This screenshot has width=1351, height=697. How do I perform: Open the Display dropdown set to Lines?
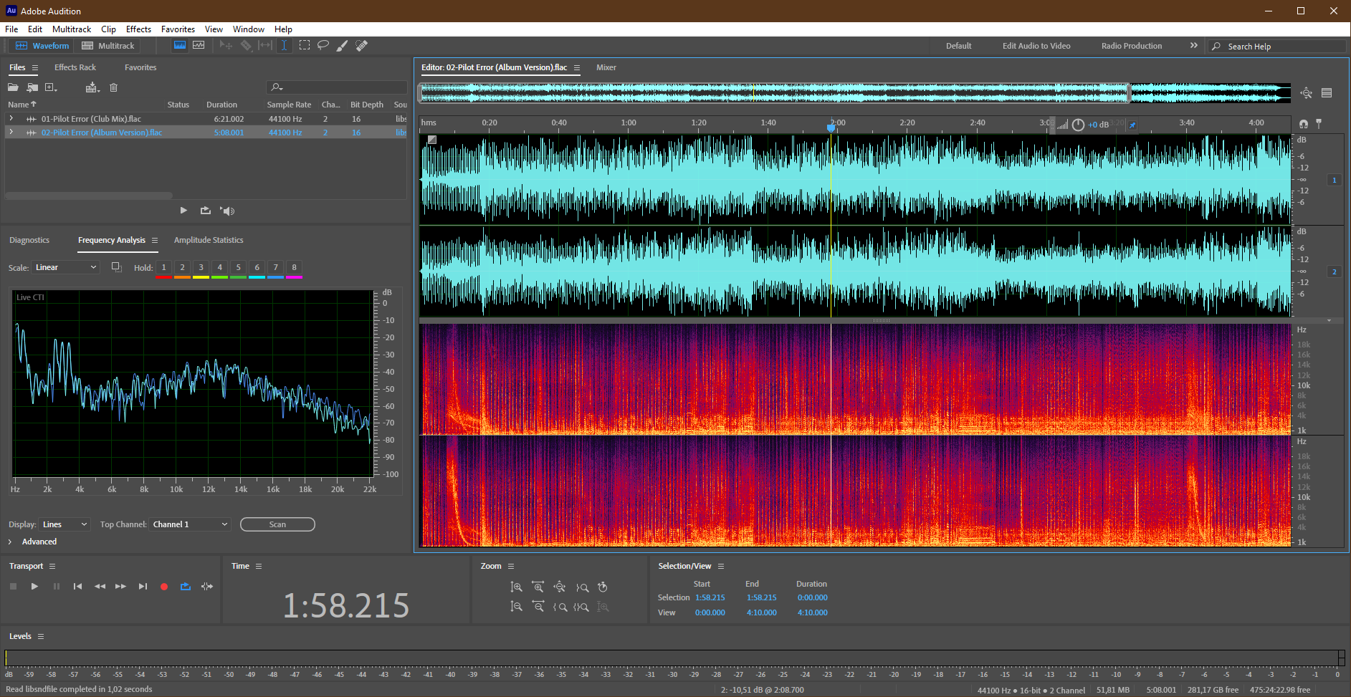point(65,524)
